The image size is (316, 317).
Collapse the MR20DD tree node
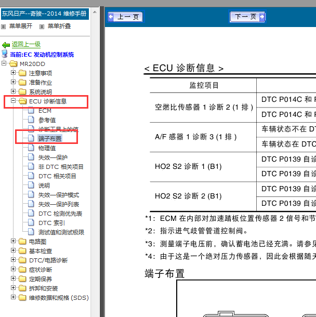click(4, 63)
